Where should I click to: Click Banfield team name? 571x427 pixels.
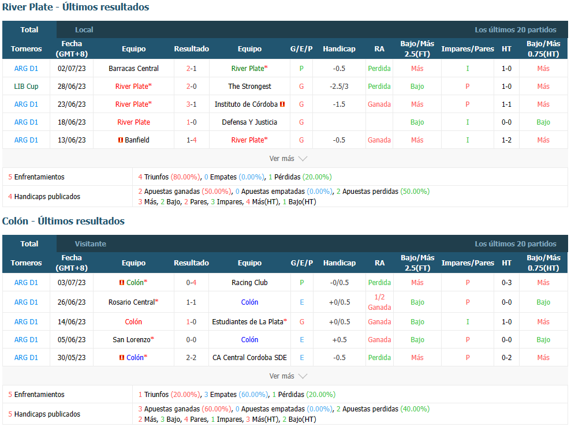pyautogui.click(x=137, y=140)
